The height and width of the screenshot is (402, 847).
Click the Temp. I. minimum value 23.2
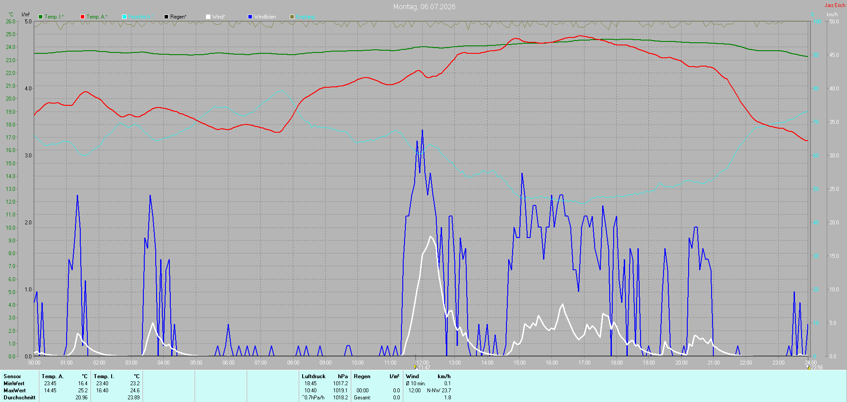point(135,383)
